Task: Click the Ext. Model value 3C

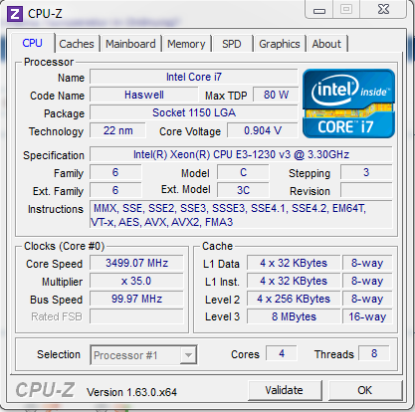Action: [x=243, y=190]
